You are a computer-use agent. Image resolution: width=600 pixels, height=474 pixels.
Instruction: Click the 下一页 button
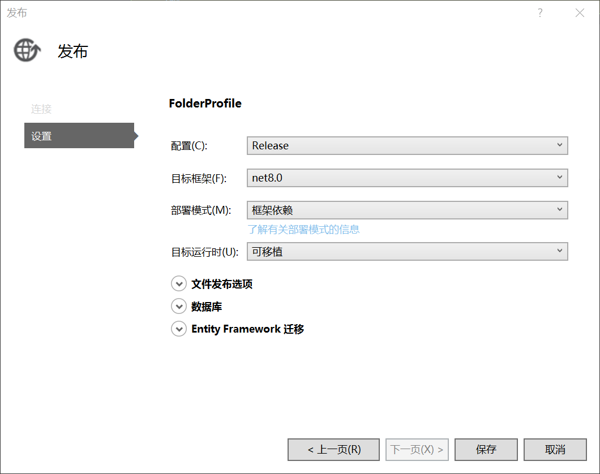[417, 450]
